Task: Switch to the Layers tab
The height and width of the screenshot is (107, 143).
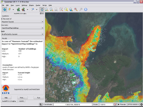Action: tap(21, 101)
